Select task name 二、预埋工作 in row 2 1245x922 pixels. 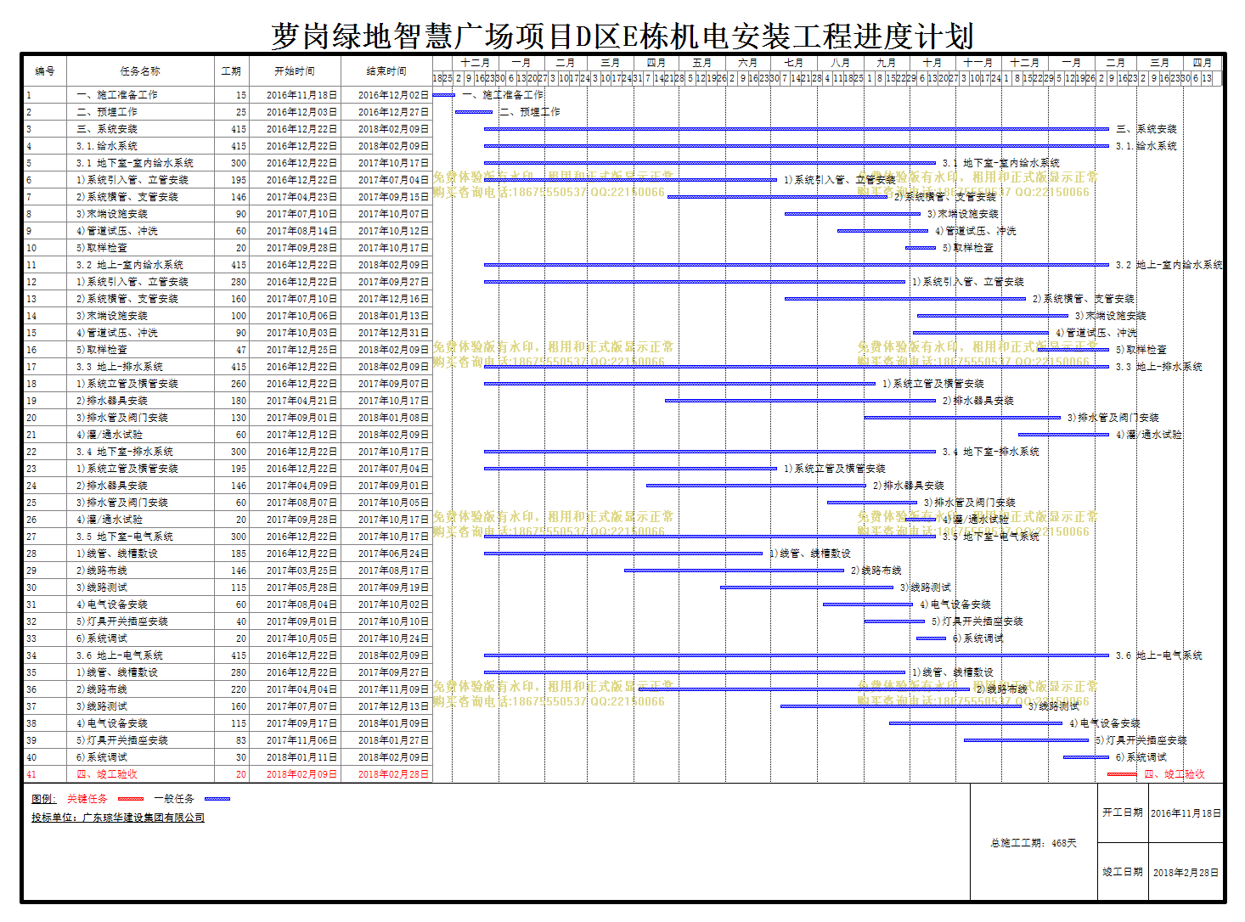coord(107,112)
